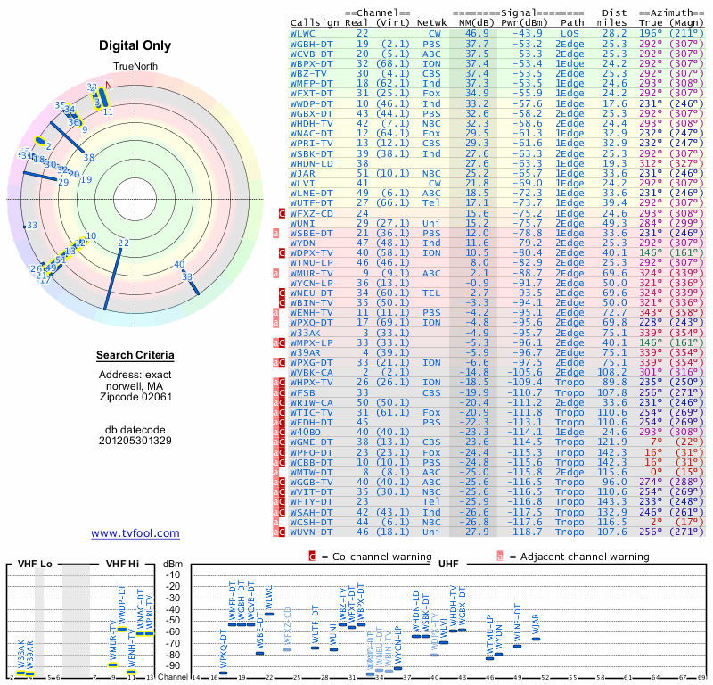Image resolution: width=713 pixels, height=685 pixels.
Task: Click channel 40 label on the radar plot
Action: 180,264
